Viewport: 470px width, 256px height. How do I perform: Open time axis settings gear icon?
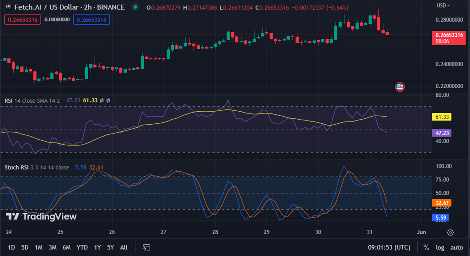[x=450, y=232]
